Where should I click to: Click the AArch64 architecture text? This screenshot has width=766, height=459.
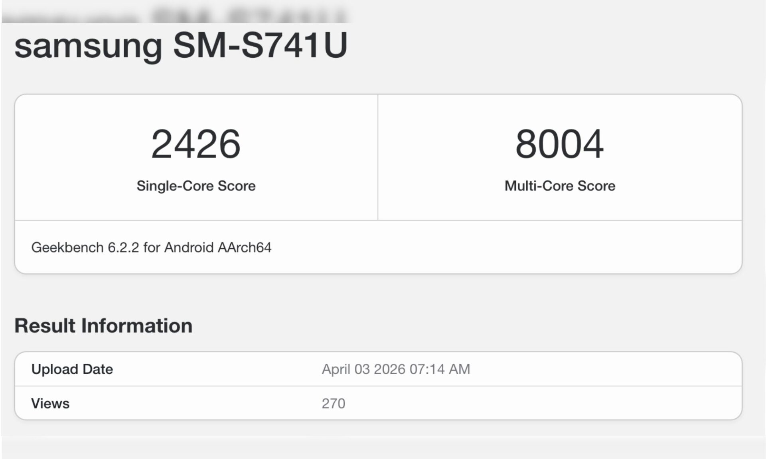245,247
